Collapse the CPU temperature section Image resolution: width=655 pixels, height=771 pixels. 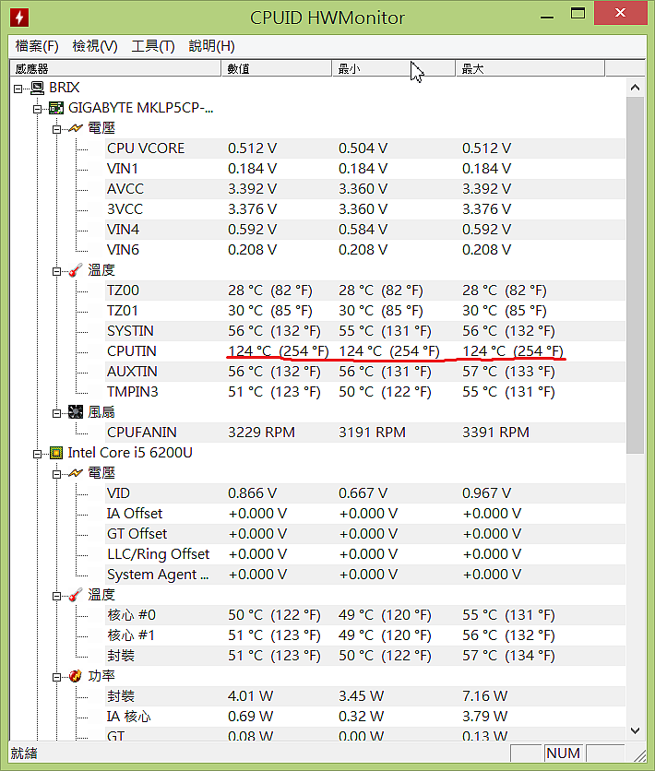[x=56, y=596]
